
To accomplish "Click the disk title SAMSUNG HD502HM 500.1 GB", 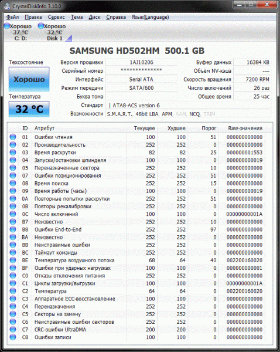I will [136, 50].
